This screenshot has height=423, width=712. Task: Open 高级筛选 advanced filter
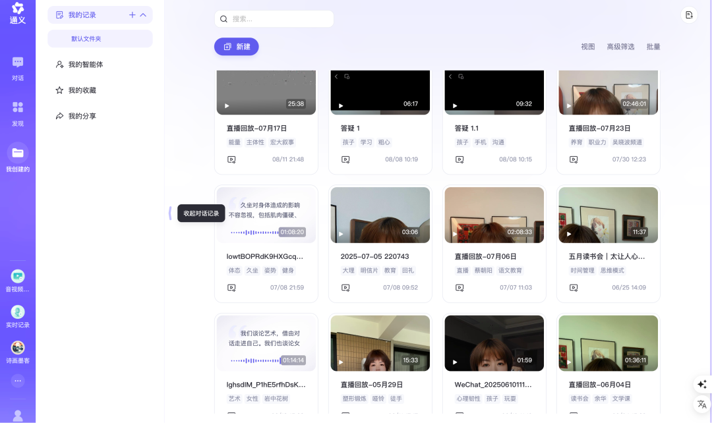(620, 47)
